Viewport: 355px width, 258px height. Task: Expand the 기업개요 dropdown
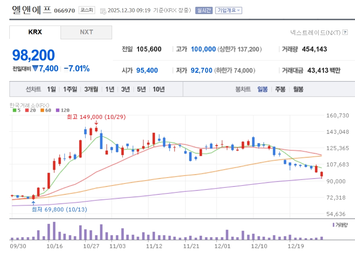click(x=228, y=10)
